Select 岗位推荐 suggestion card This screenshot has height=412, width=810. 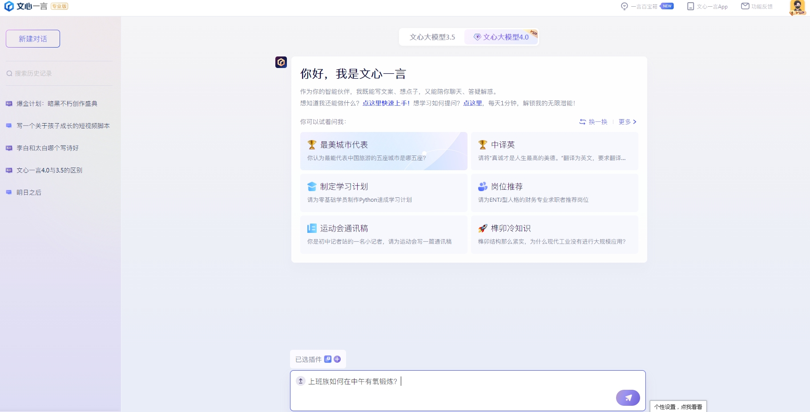click(555, 193)
